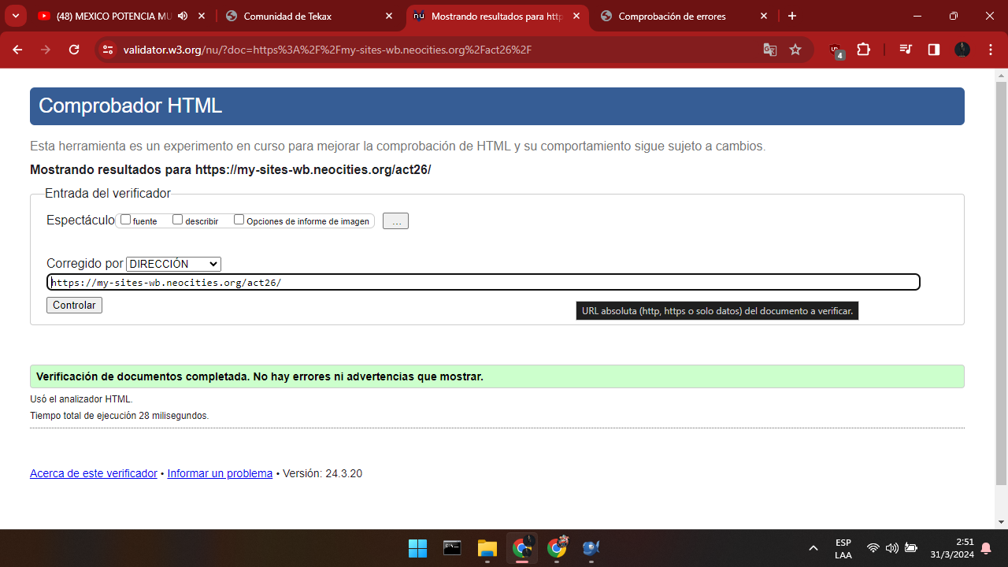The width and height of the screenshot is (1008, 567).
Task: Toggle the browser side panel icon
Action: point(934,50)
